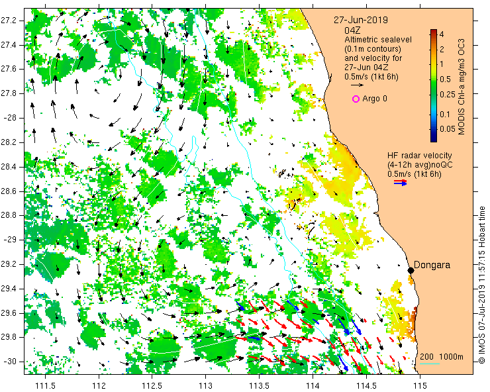This screenshot has height=392, width=490.
Task: Click the latitude axis label -28
Action: coord(10,118)
